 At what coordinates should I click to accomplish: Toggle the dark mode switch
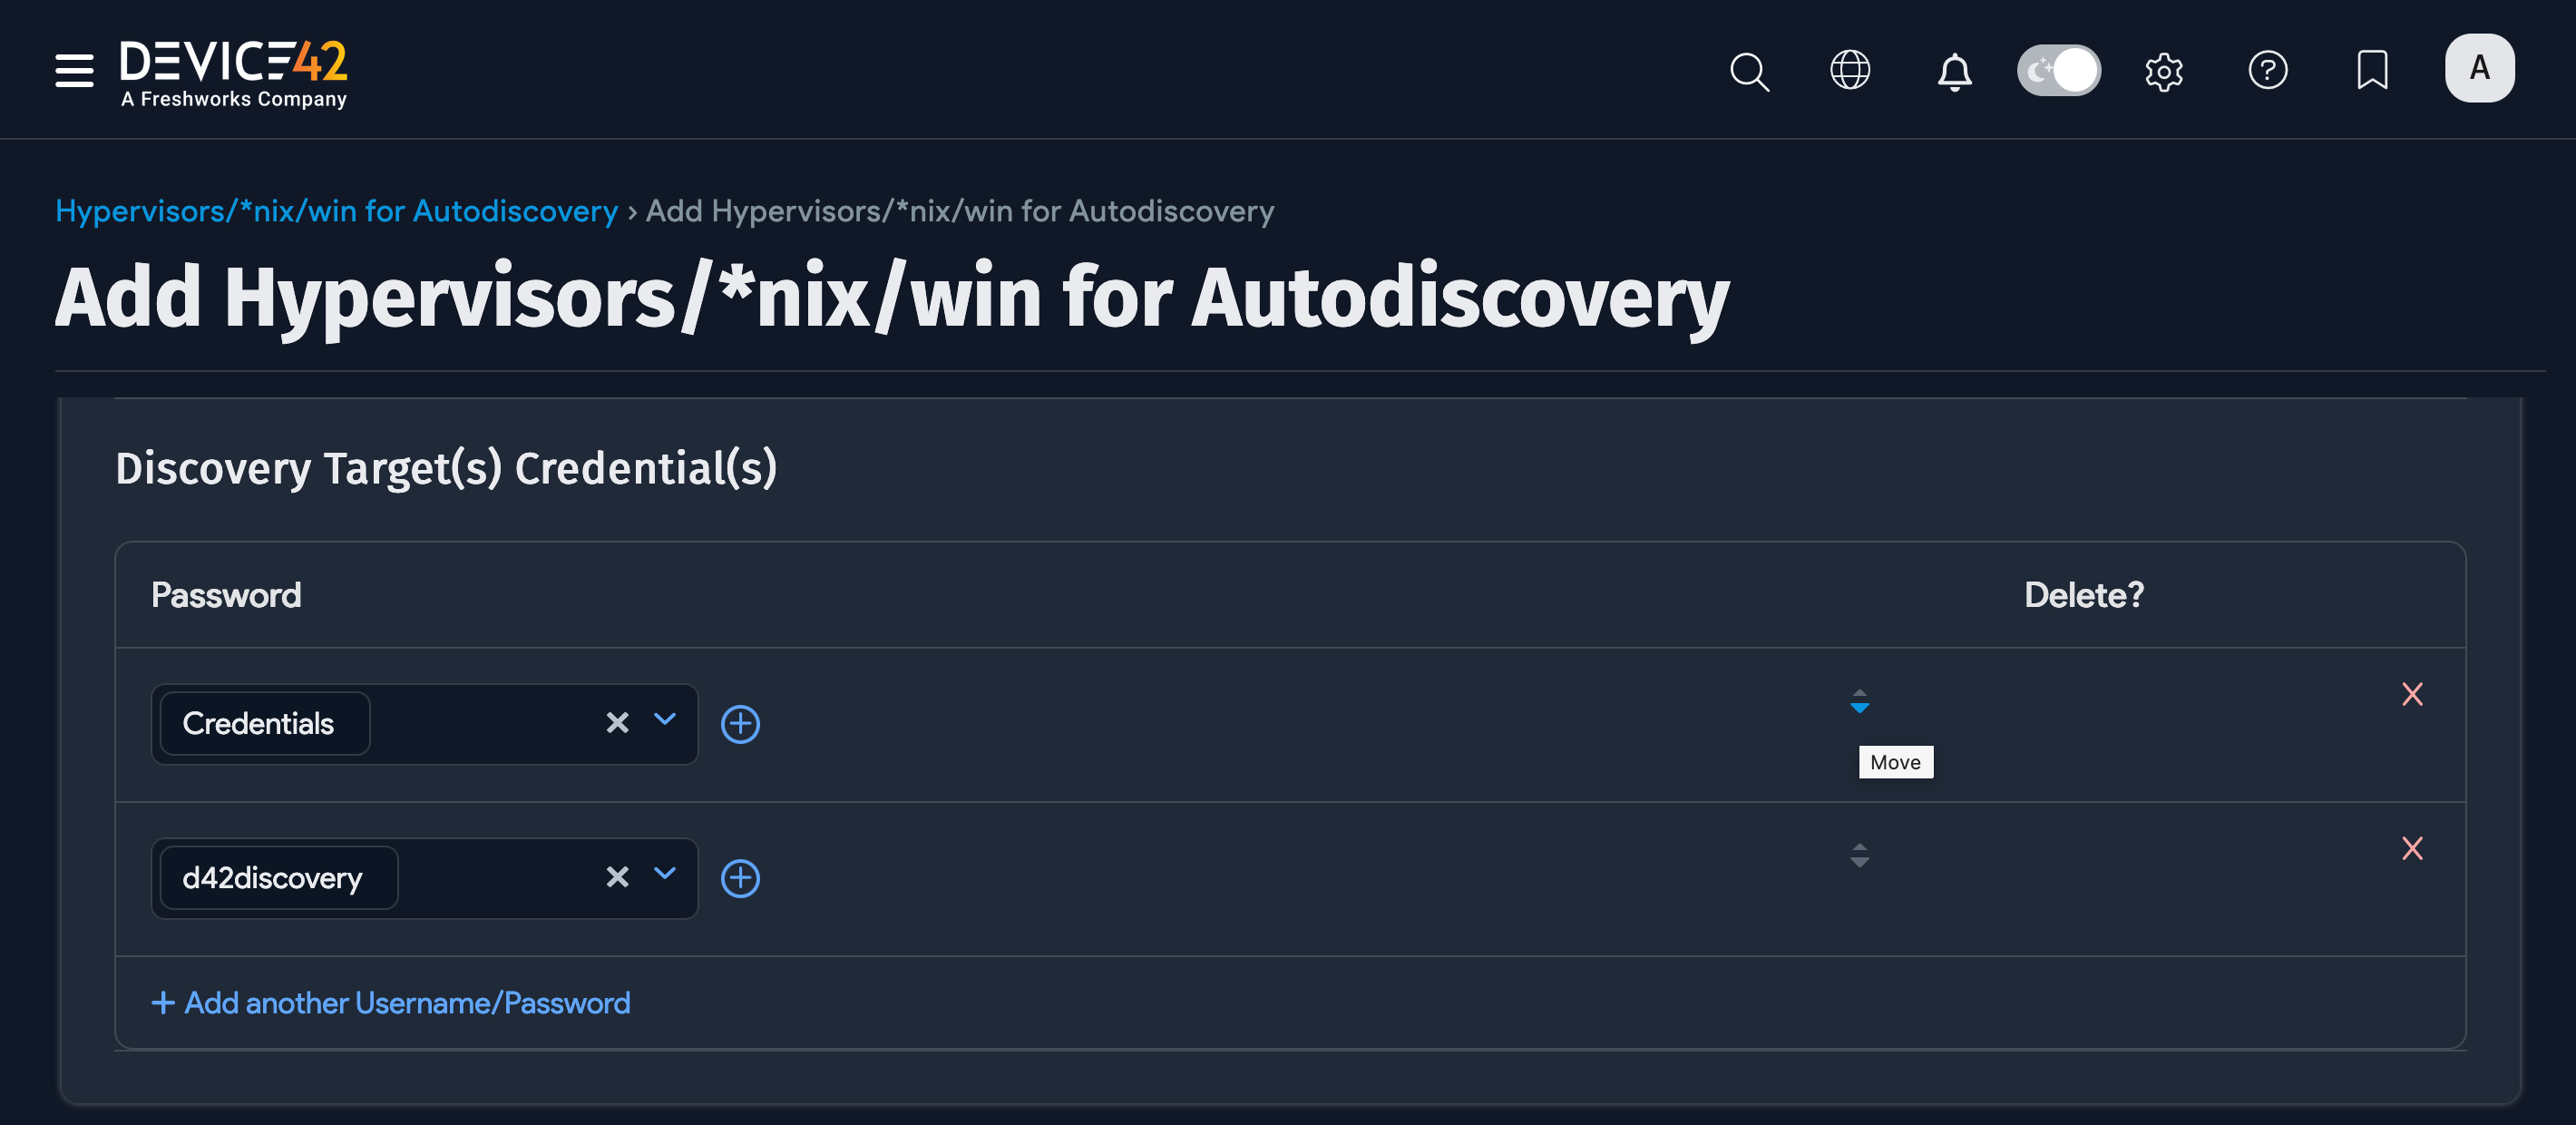tap(2058, 70)
